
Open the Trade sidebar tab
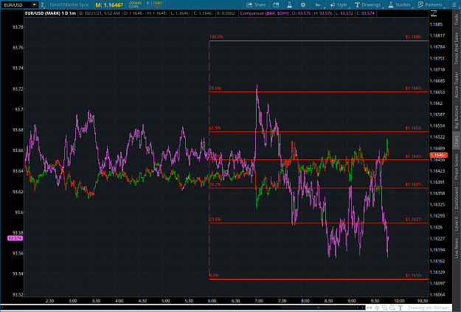tap(457, 19)
